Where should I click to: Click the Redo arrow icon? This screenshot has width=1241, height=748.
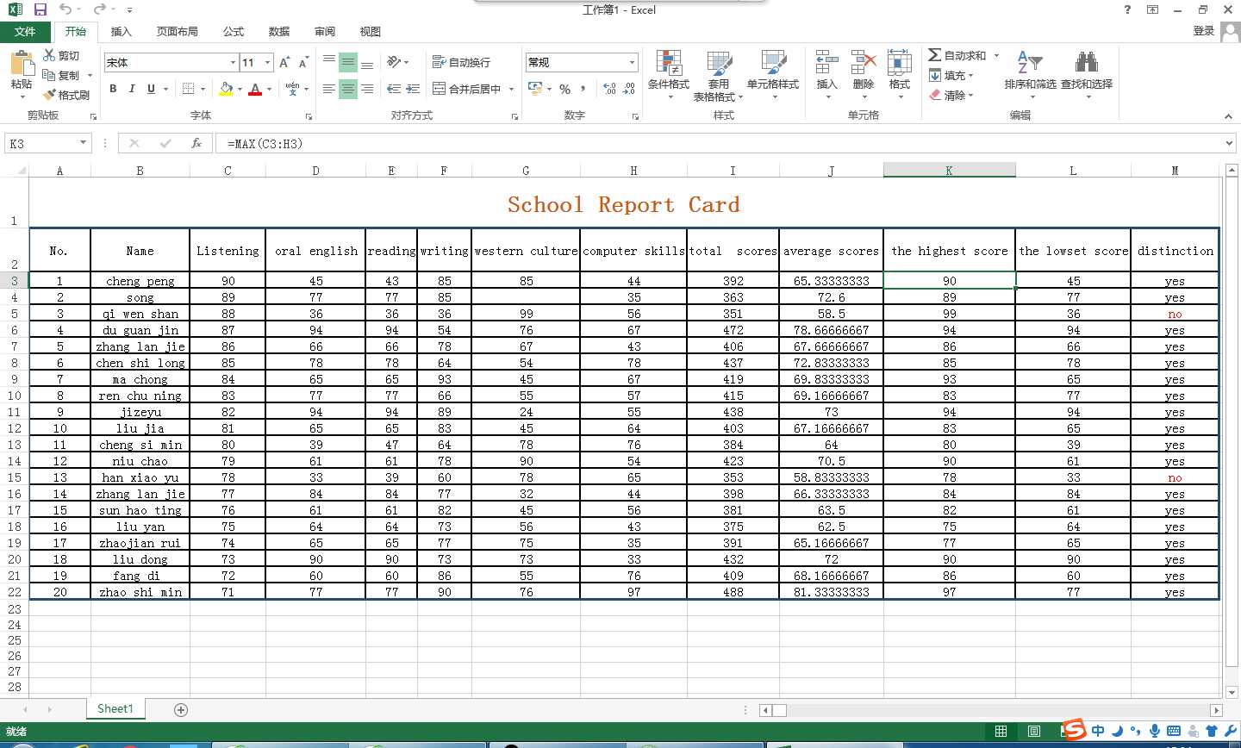[99, 9]
